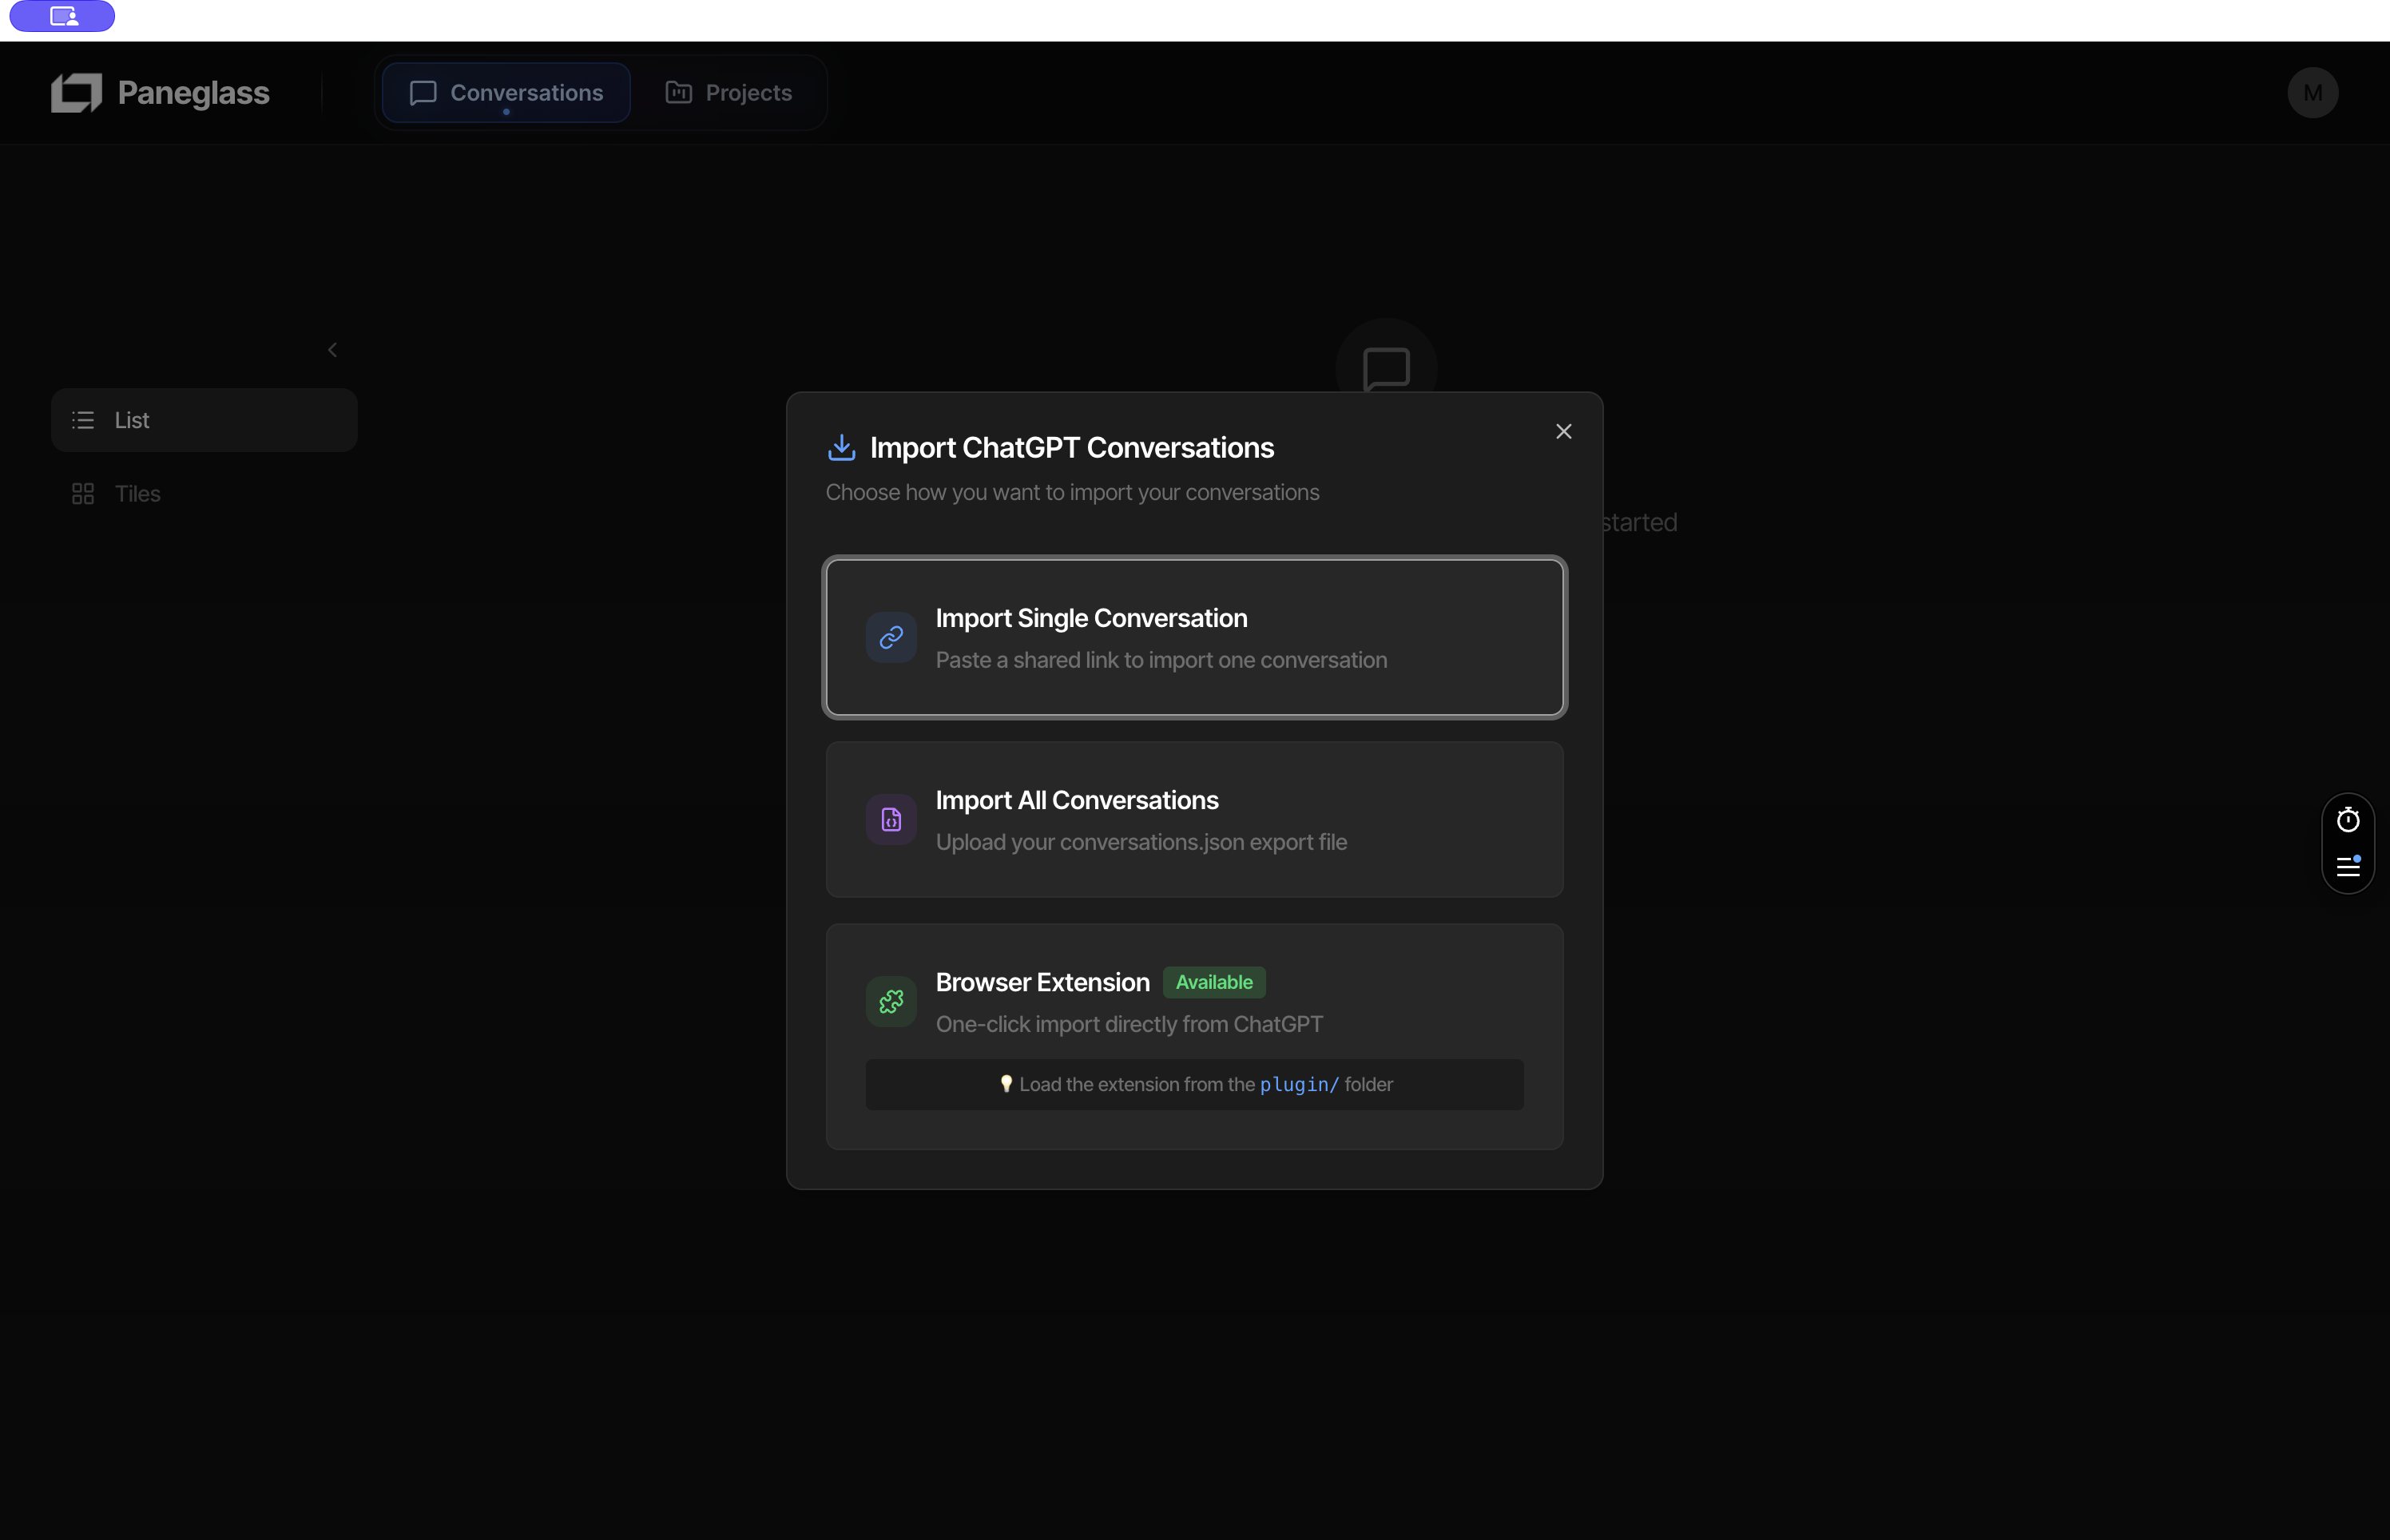Image resolution: width=2390 pixels, height=1540 pixels.
Task: Switch to the Projects tab
Action: click(729, 92)
